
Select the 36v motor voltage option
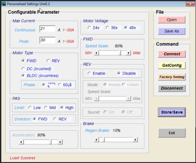click(x=112, y=28)
